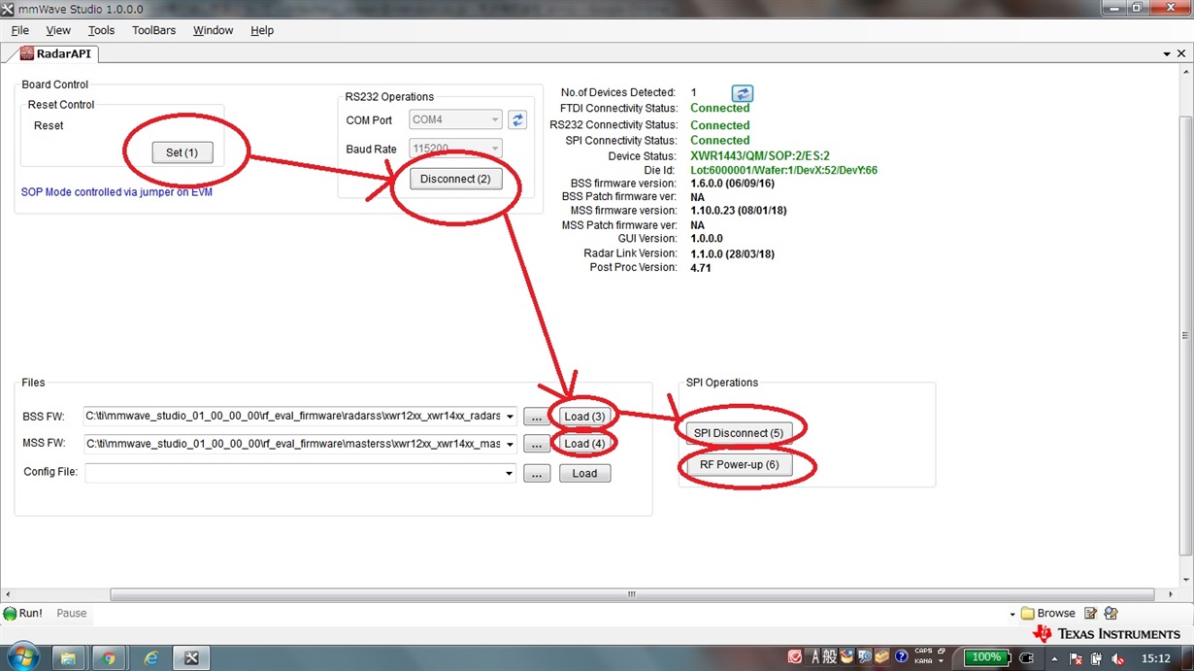Open the Tools menu
This screenshot has height=671, width=1194.
click(101, 30)
